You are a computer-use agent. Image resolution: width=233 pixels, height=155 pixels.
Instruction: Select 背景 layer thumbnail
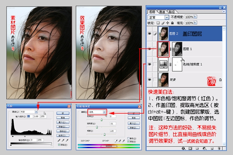click(x=163, y=80)
